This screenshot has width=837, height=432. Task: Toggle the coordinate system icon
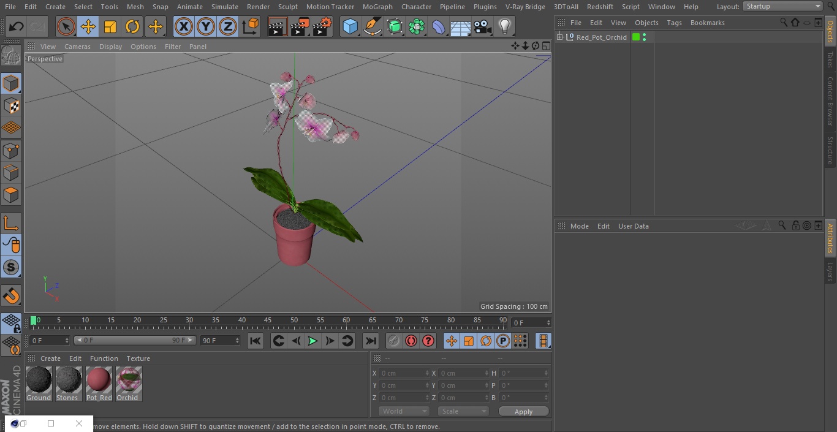pos(251,26)
